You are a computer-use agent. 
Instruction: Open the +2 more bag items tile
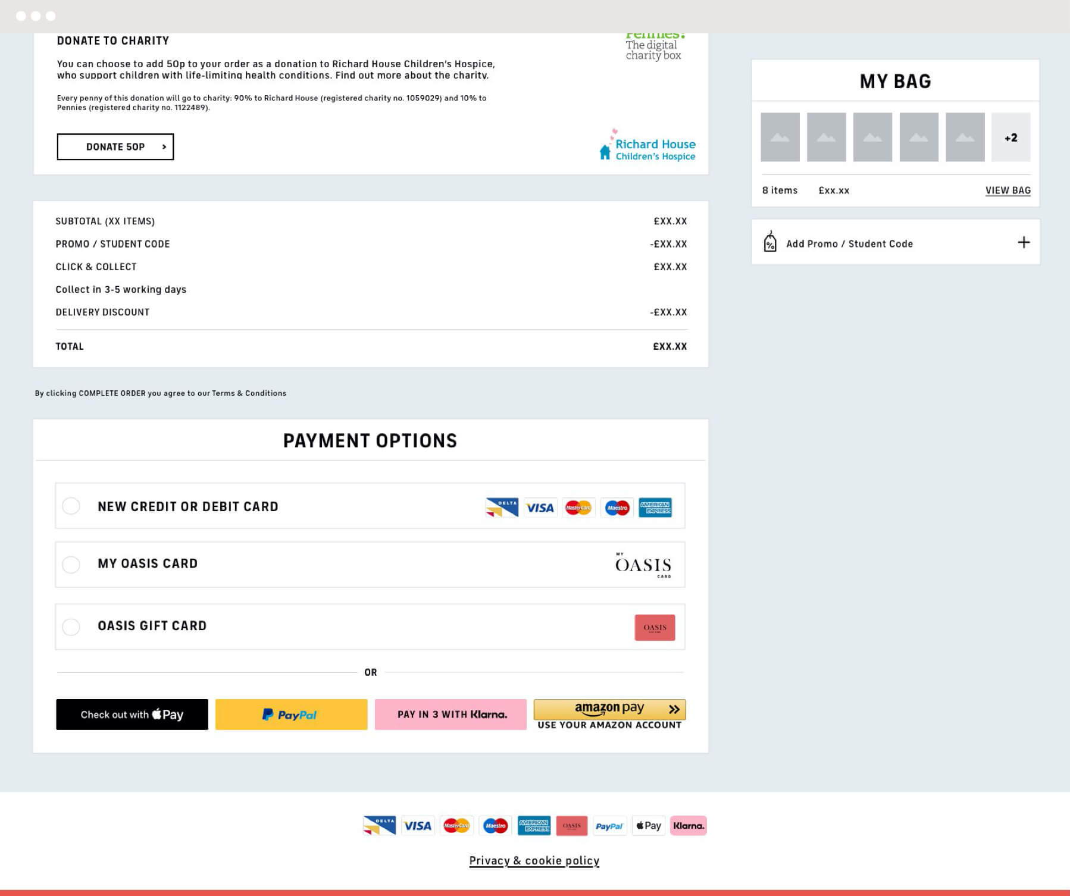pyautogui.click(x=1010, y=137)
